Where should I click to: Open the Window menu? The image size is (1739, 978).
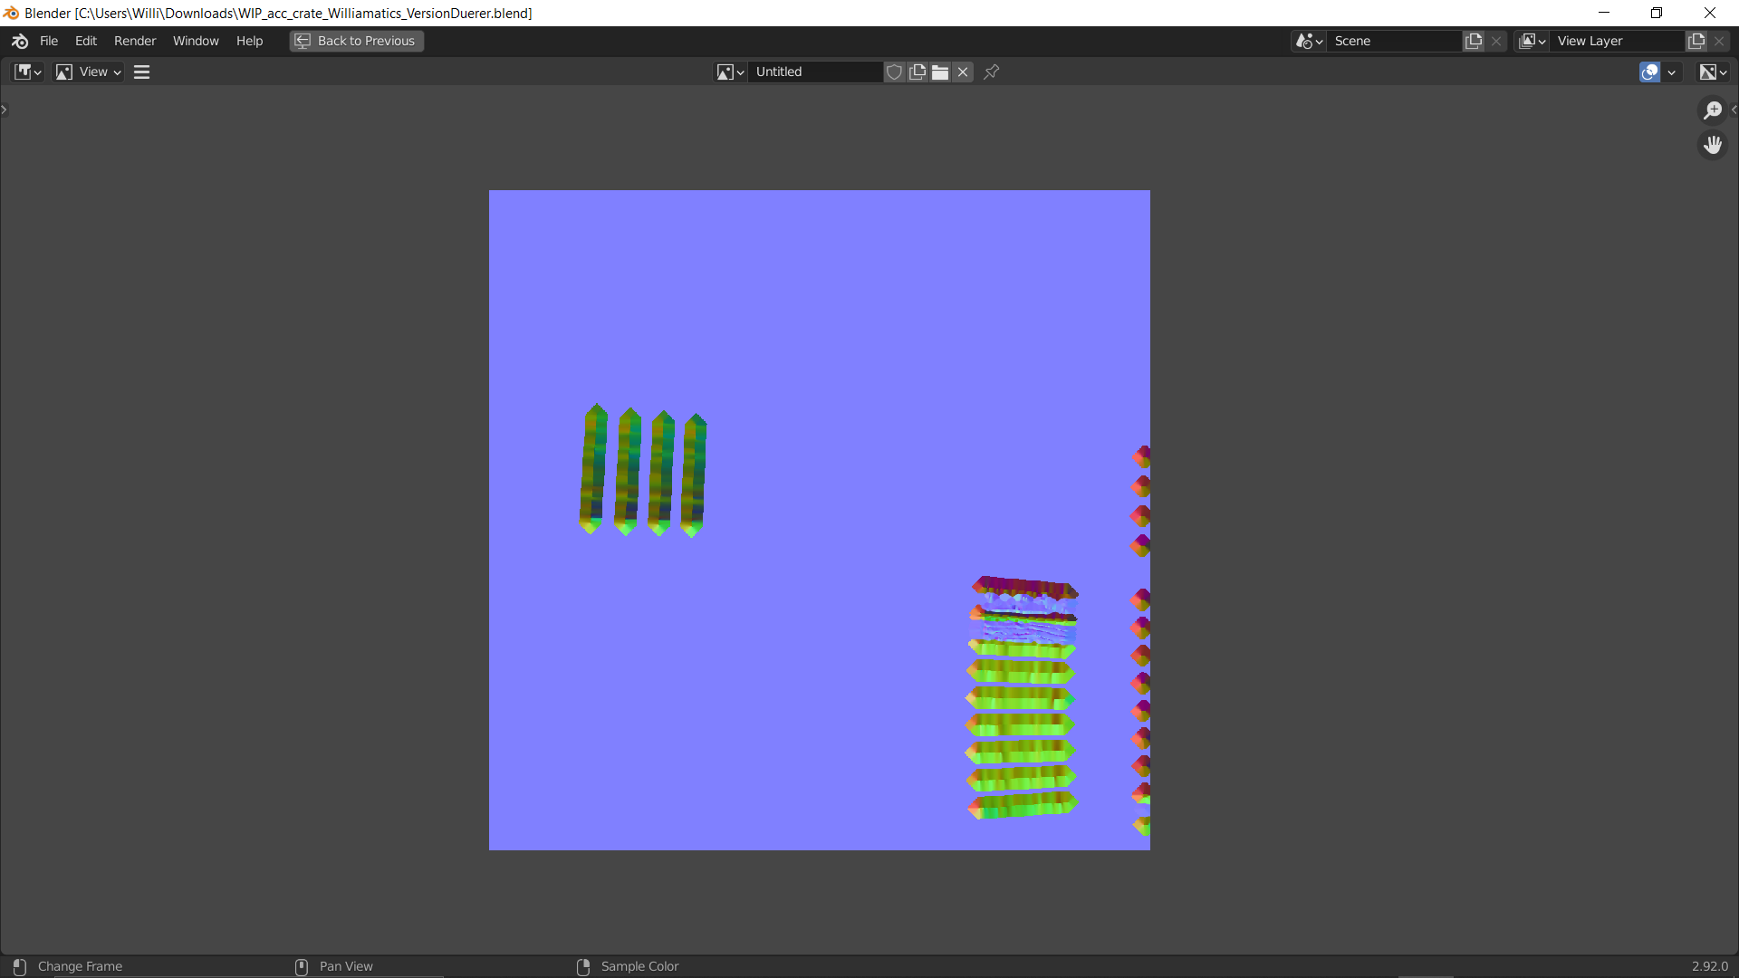[196, 41]
